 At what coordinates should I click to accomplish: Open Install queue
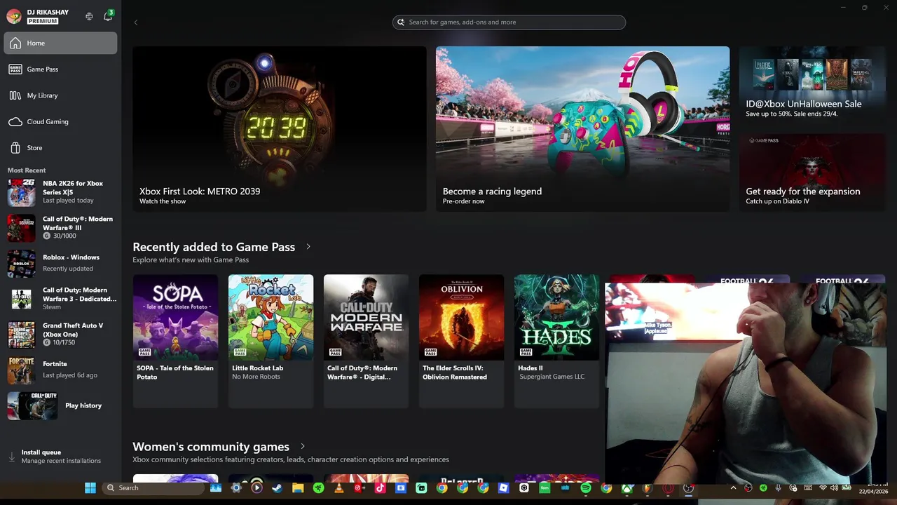coord(60,457)
